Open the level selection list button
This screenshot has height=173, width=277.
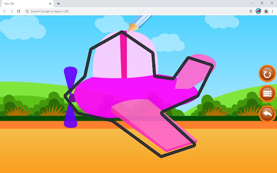(x=266, y=94)
